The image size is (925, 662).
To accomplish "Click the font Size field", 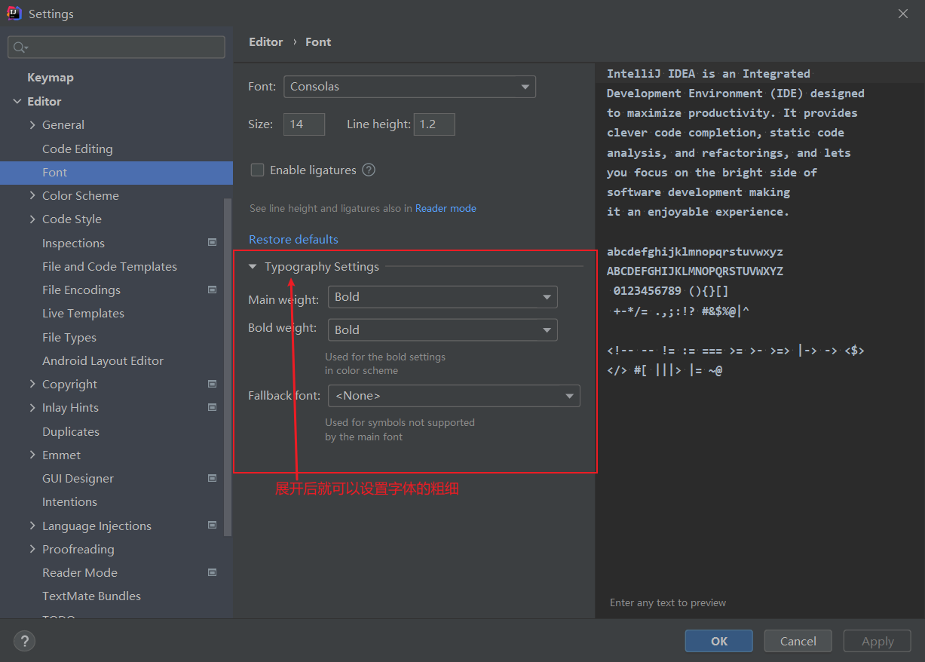I will (304, 124).
